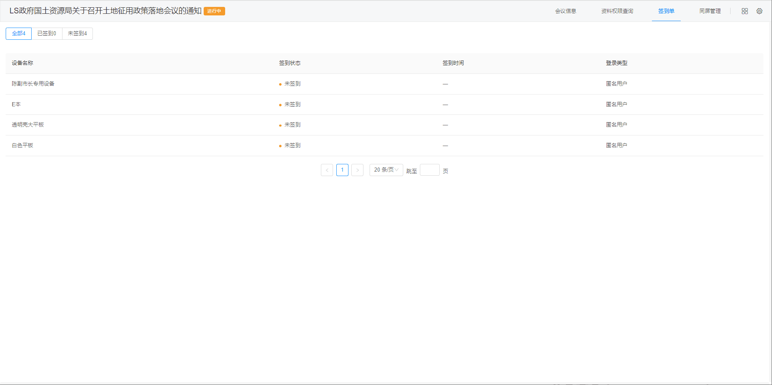Click 未签到 status for 白色平板

click(292, 146)
